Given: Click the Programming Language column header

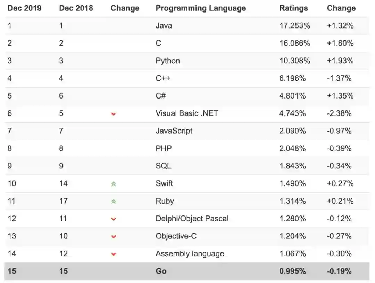Looking at the screenshot, I should 201,8.
